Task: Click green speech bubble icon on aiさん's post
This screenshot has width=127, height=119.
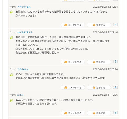Action: [11, 100]
